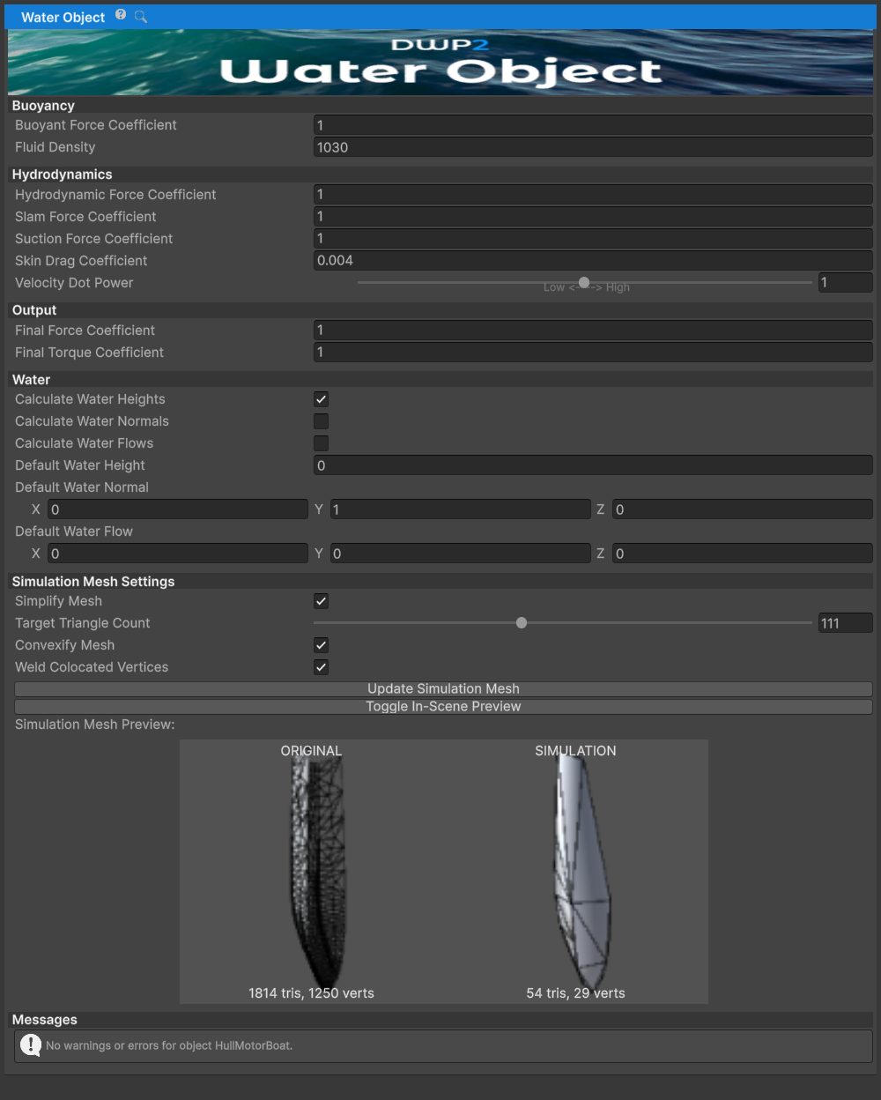Image resolution: width=881 pixels, height=1100 pixels.
Task: Click Default Water Normal Z field
Action: pos(743,509)
